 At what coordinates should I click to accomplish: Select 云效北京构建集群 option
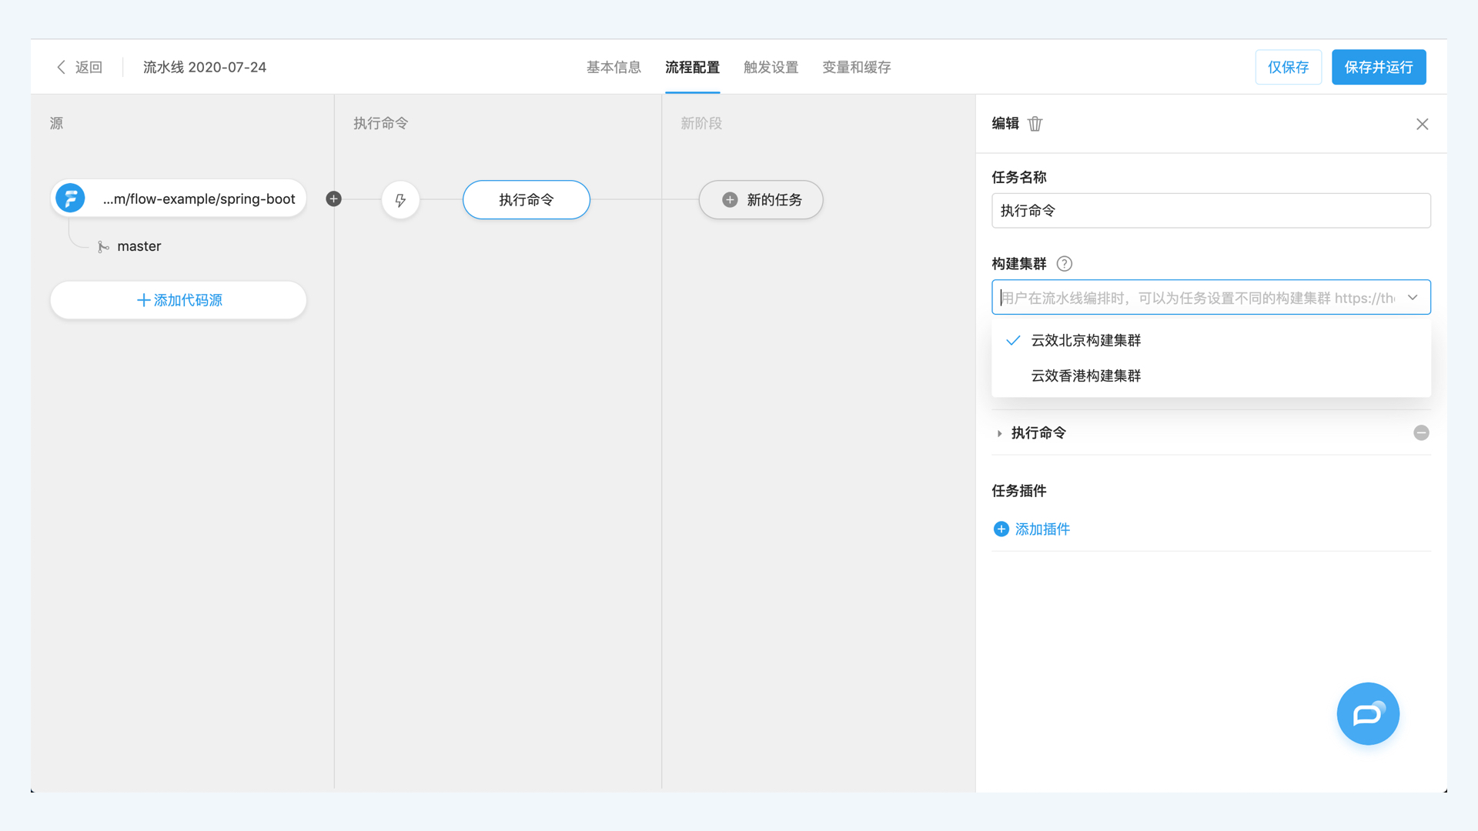coord(1211,340)
